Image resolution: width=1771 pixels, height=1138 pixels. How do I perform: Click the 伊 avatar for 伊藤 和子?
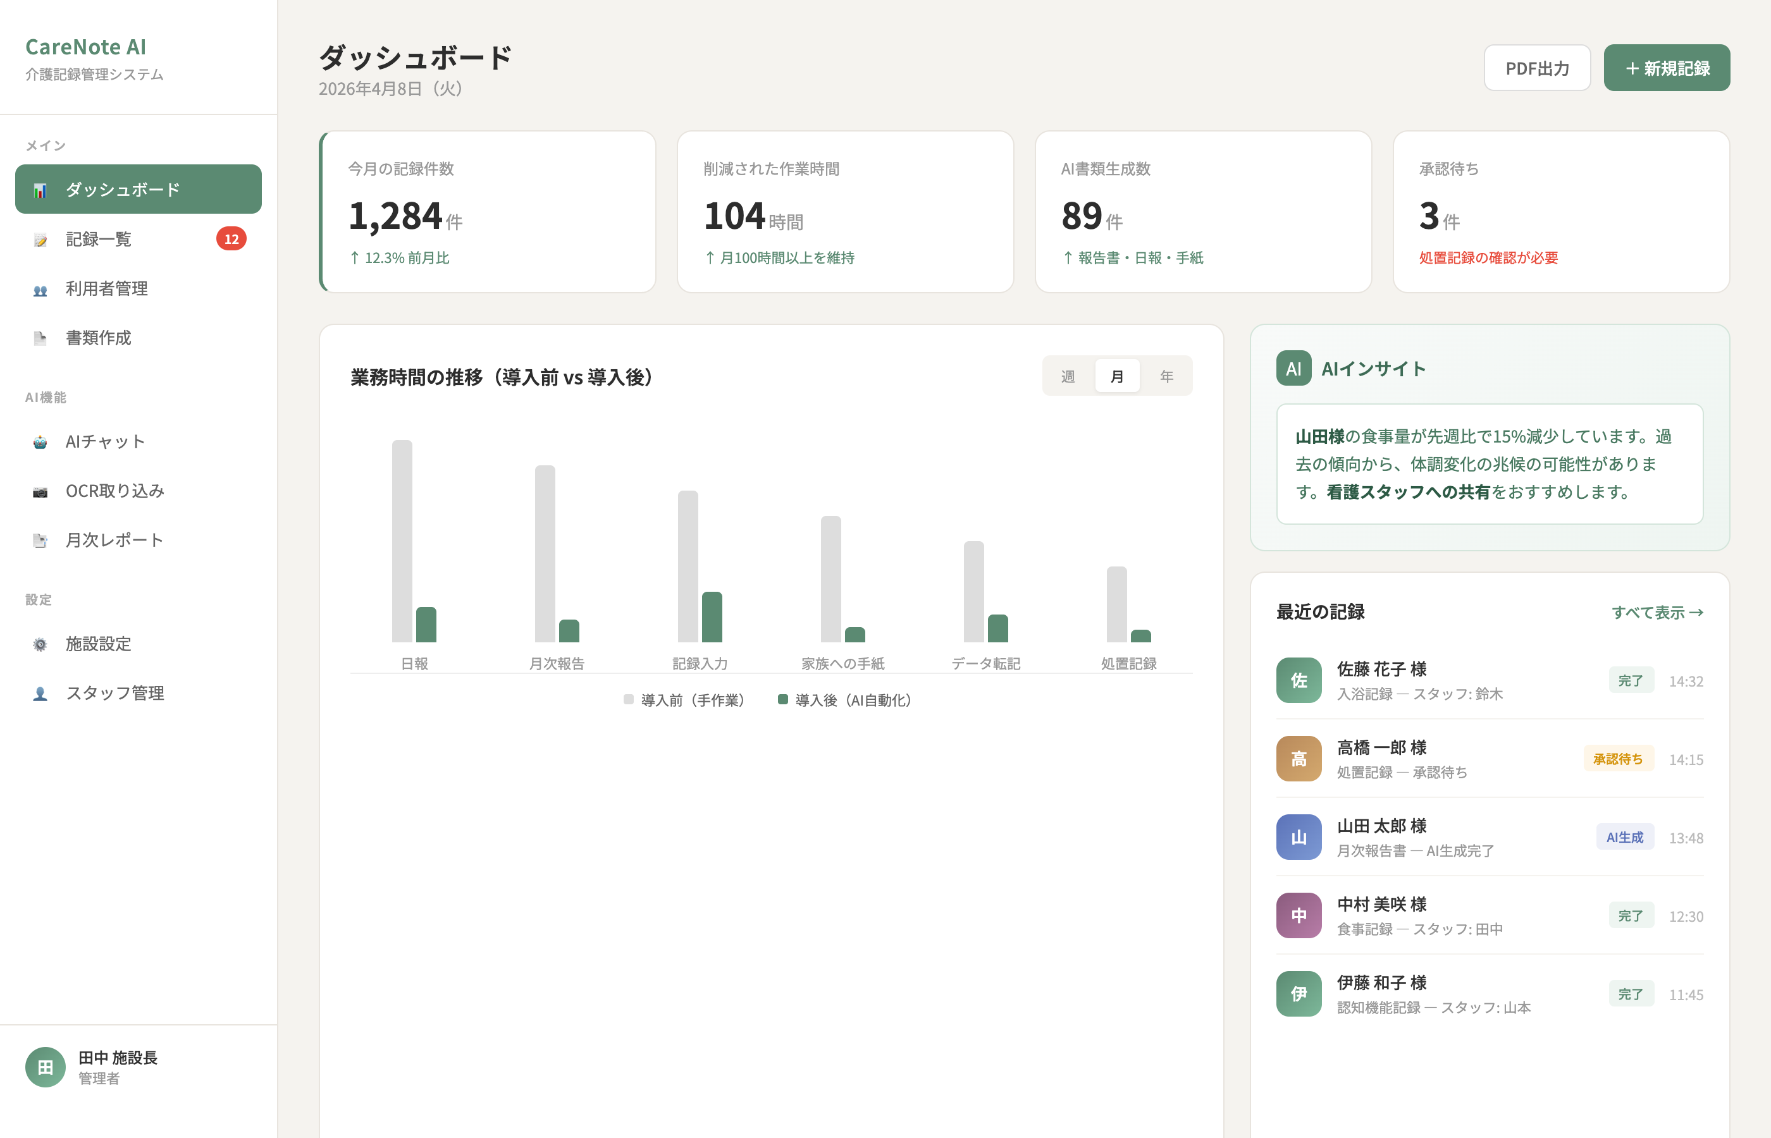tap(1299, 993)
